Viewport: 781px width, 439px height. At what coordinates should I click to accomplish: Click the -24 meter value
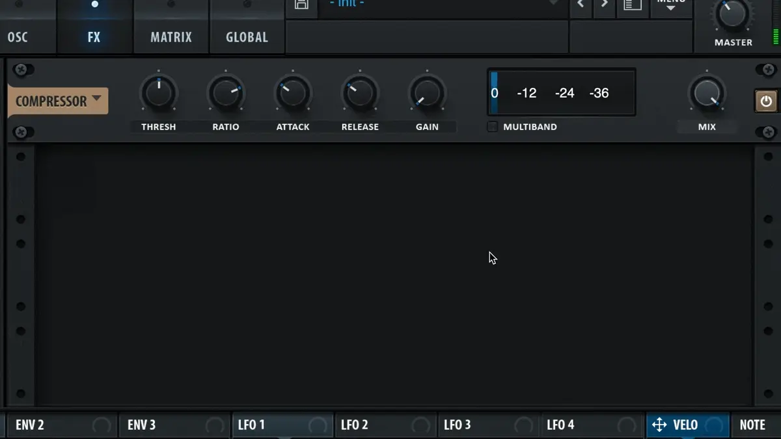tap(564, 93)
